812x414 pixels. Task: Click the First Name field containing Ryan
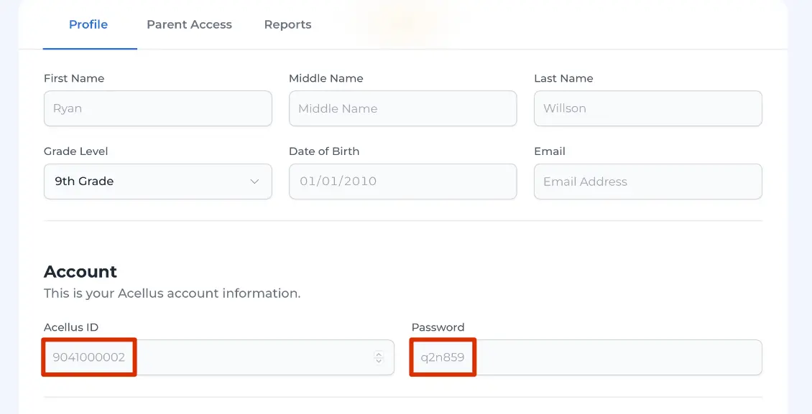point(158,108)
